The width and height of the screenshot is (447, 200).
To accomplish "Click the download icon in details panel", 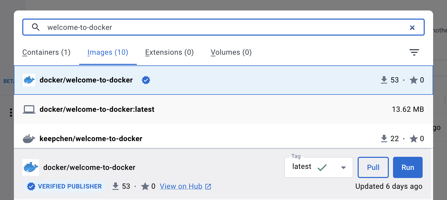I will click(x=116, y=186).
